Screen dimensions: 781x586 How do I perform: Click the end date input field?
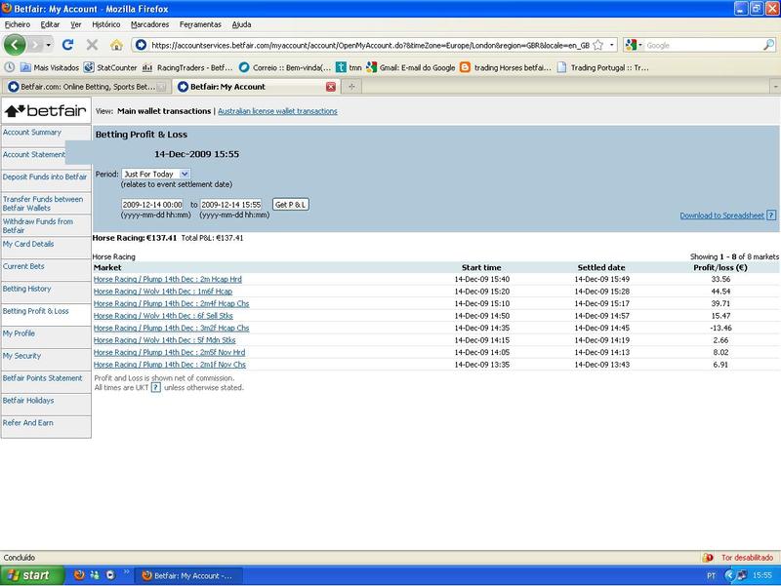click(x=231, y=205)
